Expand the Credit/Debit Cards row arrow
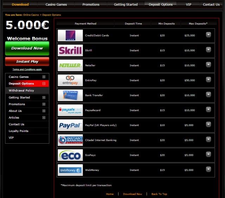225x198 pixels. click(208, 35)
